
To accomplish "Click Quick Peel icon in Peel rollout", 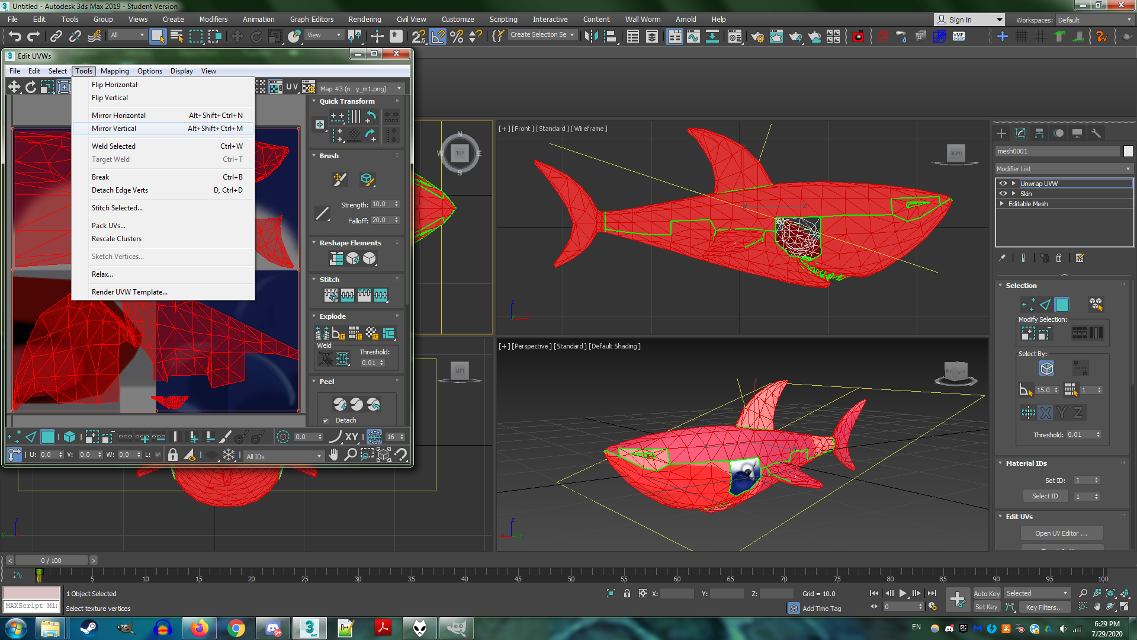I will click(340, 404).
